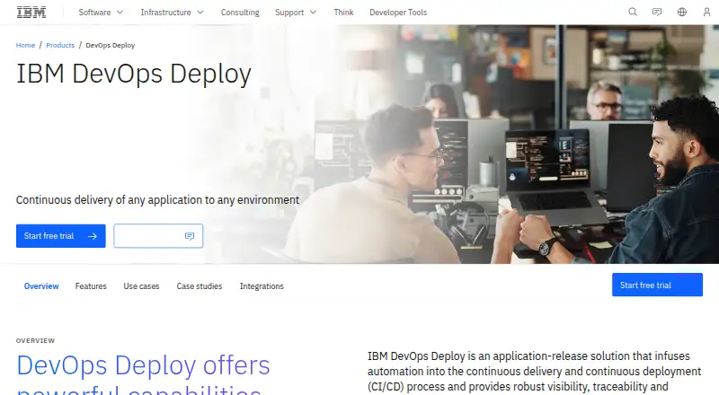Switch to the Integrations tab
719x395 pixels.
click(262, 286)
